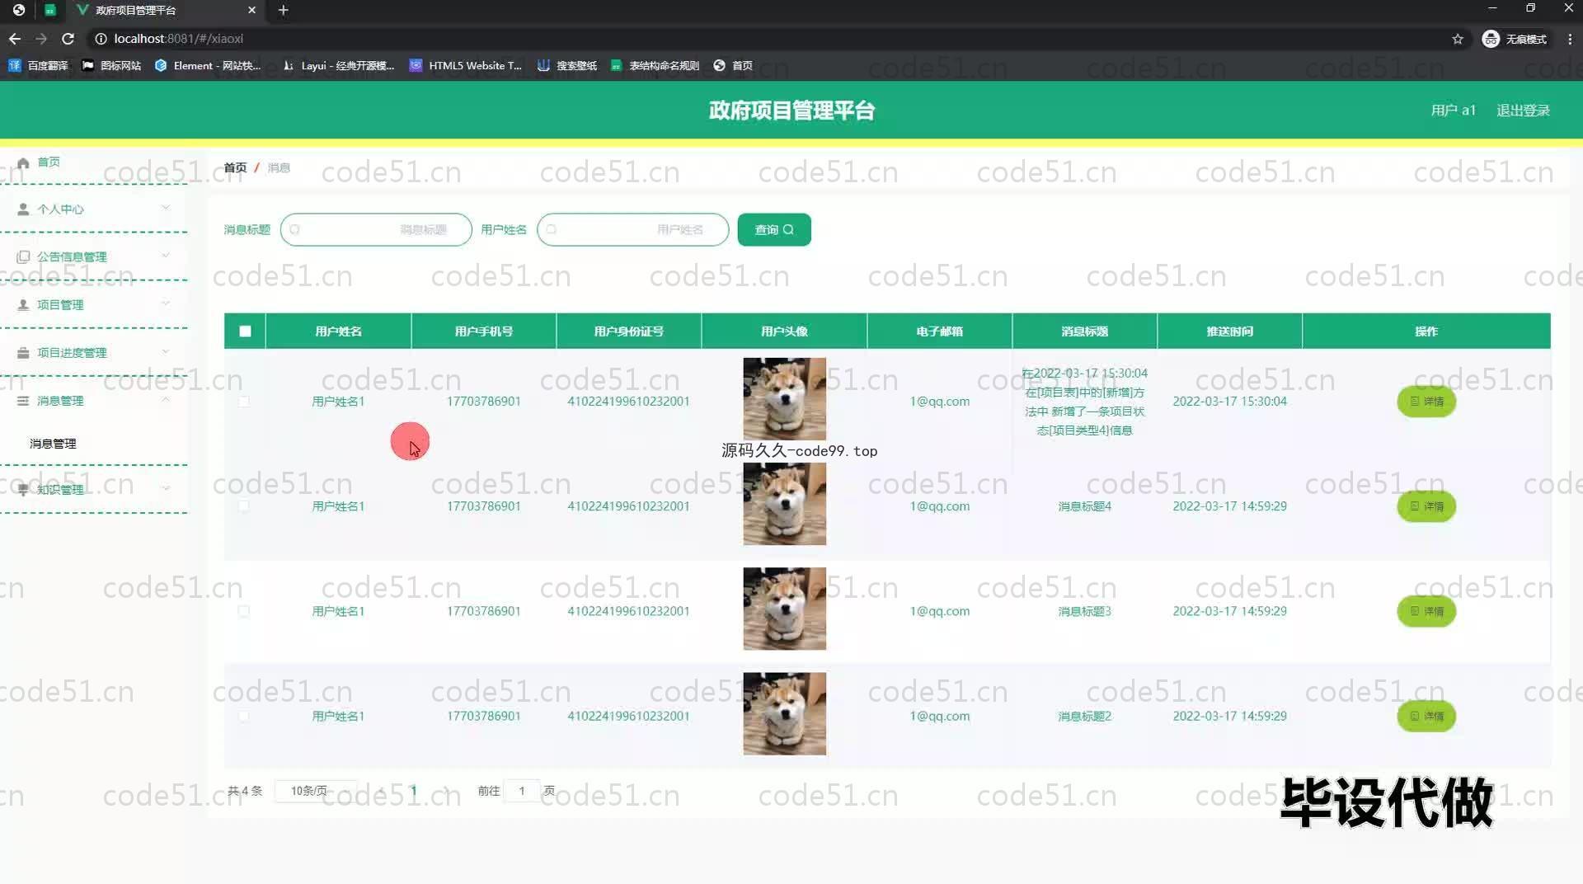This screenshot has width=1583, height=884.
Task: Open the 搜索壁纸 bookmark
Action: coord(567,65)
